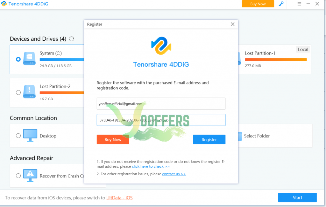The height and width of the screenshot is (207, 326).
Task: Click the Local tag on Lost Partition-1
Action: click(303, 50)
